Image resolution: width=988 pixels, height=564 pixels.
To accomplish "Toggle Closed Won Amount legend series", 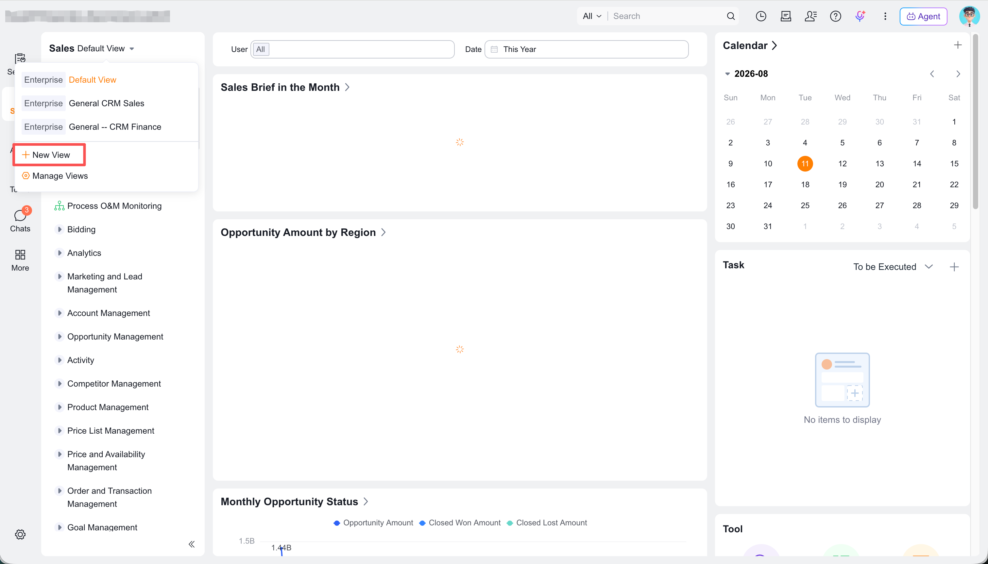I will coord(460,523).
